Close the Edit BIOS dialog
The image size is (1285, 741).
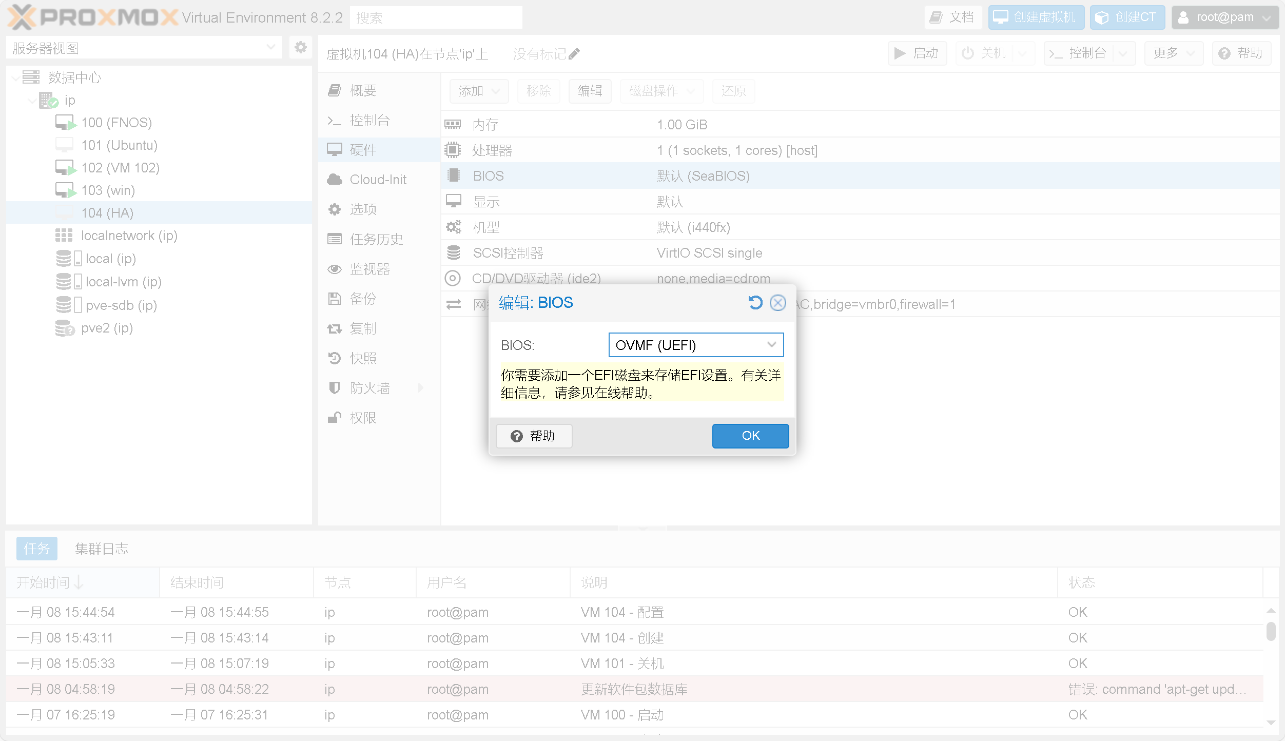[x=778, y=303]
